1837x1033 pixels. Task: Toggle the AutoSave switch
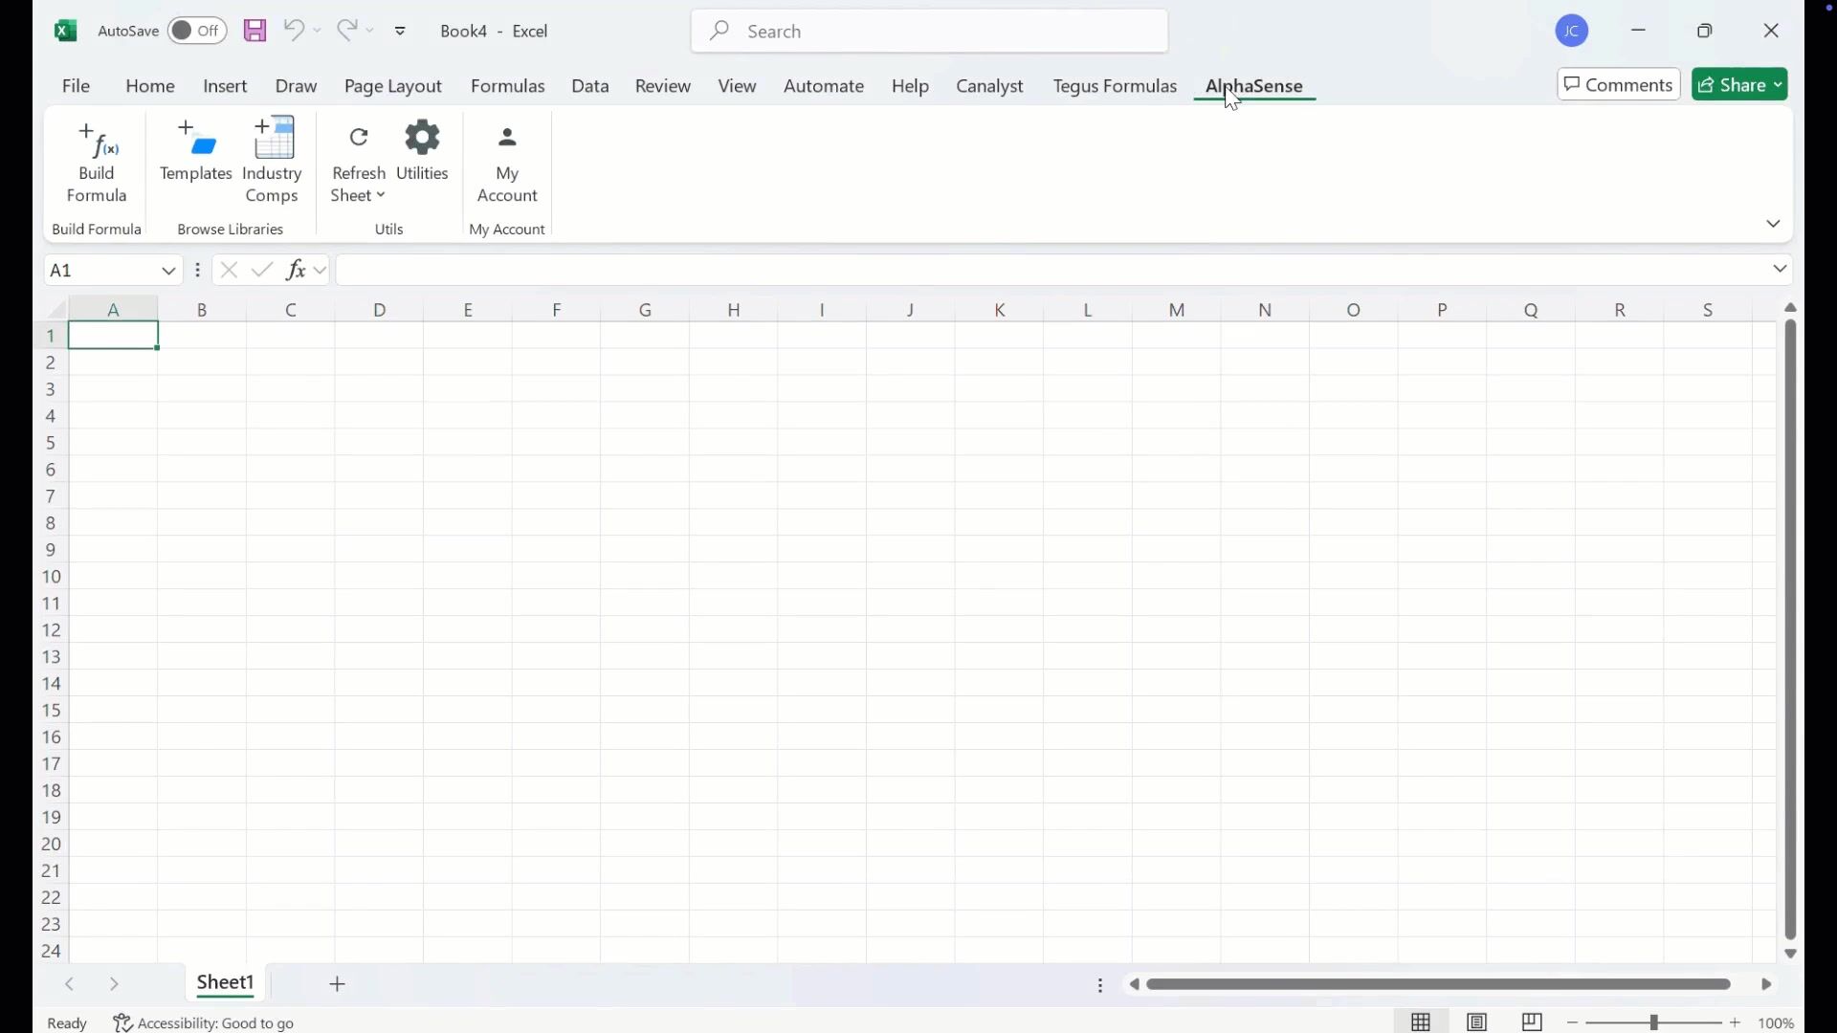pos(196,31)
